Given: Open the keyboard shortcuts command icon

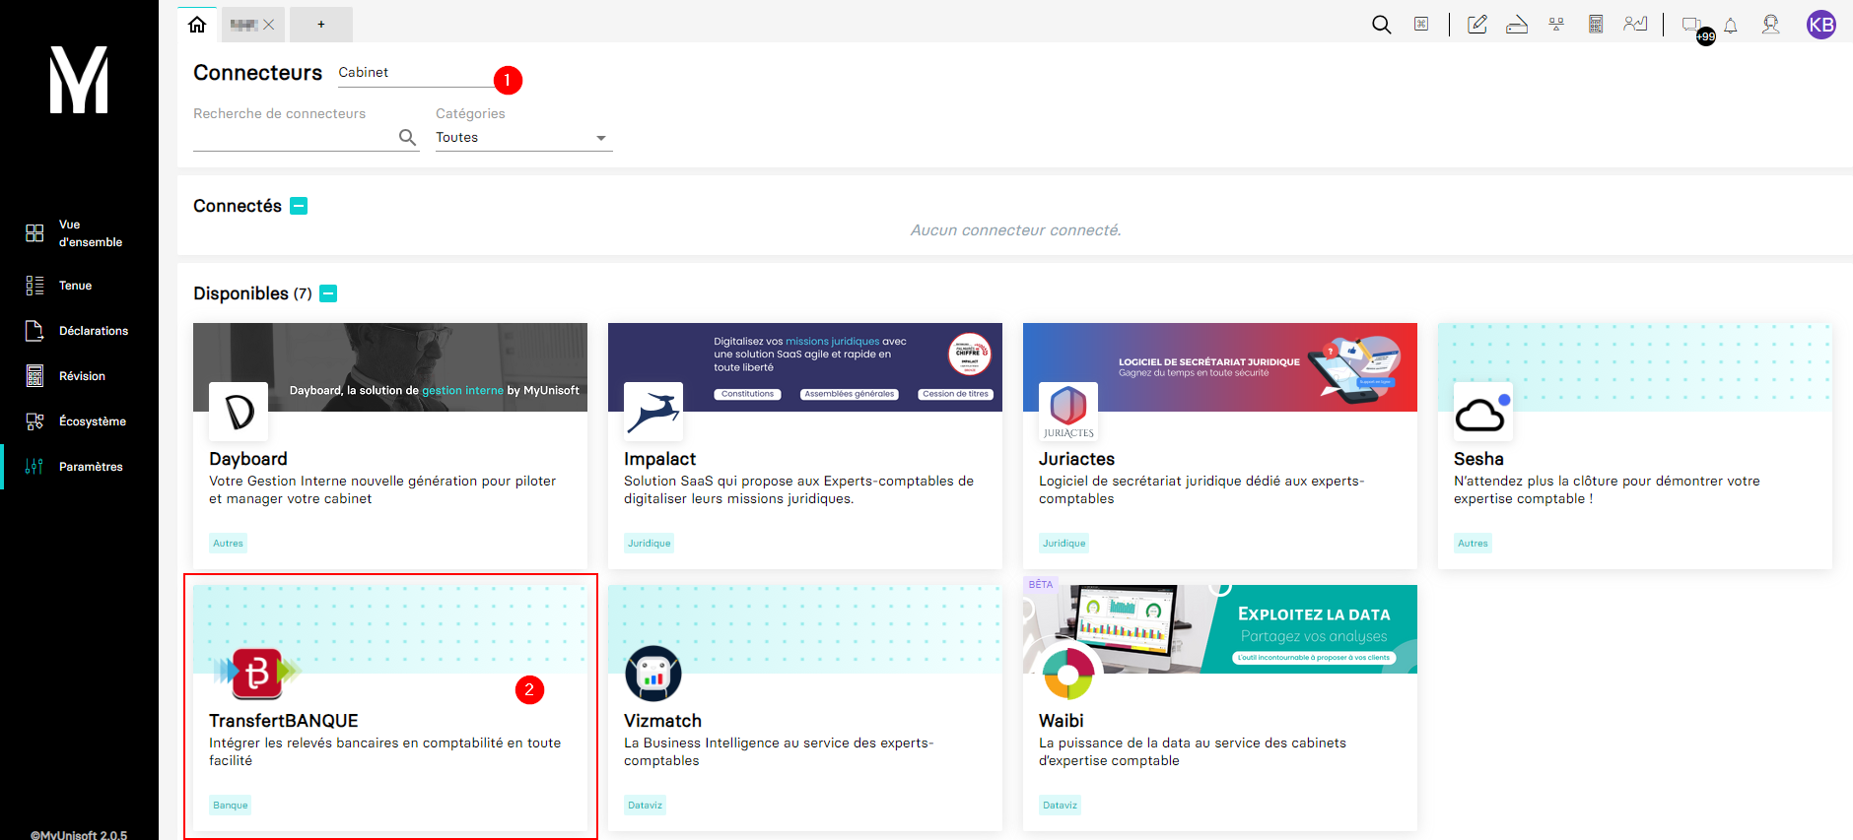Looking at the screenshot, I should pos(1421,24).
